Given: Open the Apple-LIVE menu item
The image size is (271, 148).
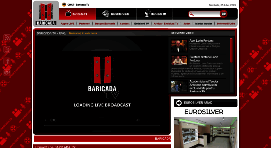Looking at the screenshot, I should click(x=67, y=23).
